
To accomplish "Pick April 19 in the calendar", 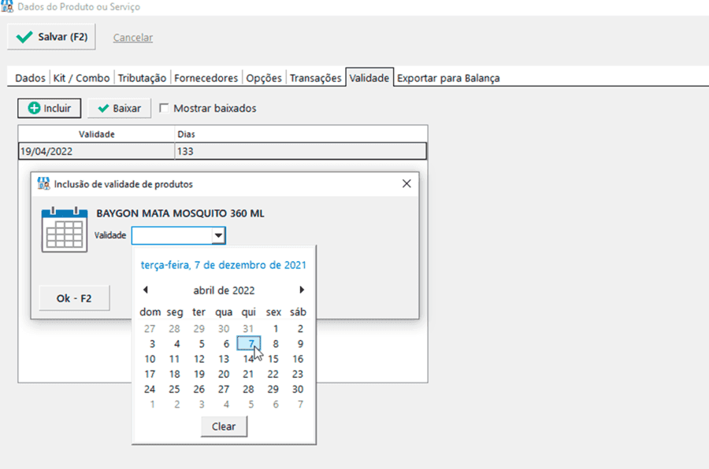I will pyautogui.click(x=199, y=374).
